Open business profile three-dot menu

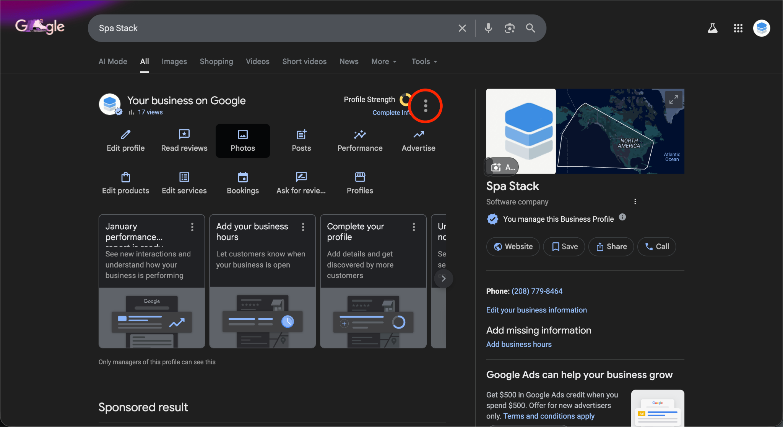click(x=426, y=106)
